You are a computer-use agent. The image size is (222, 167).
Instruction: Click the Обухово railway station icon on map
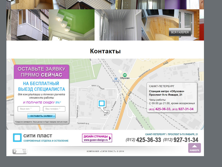click(116, 79)
